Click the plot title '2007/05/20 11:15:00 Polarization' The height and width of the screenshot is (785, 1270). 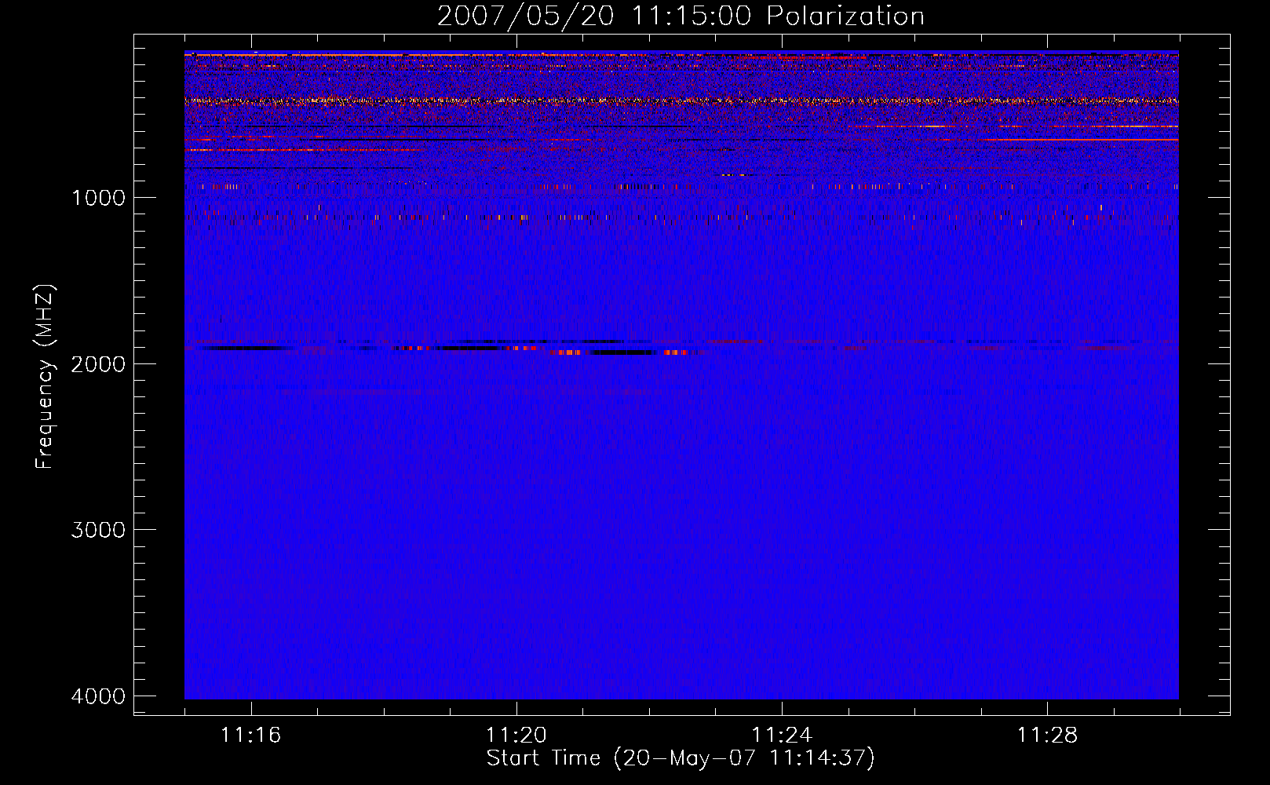(x=681, y=16)
